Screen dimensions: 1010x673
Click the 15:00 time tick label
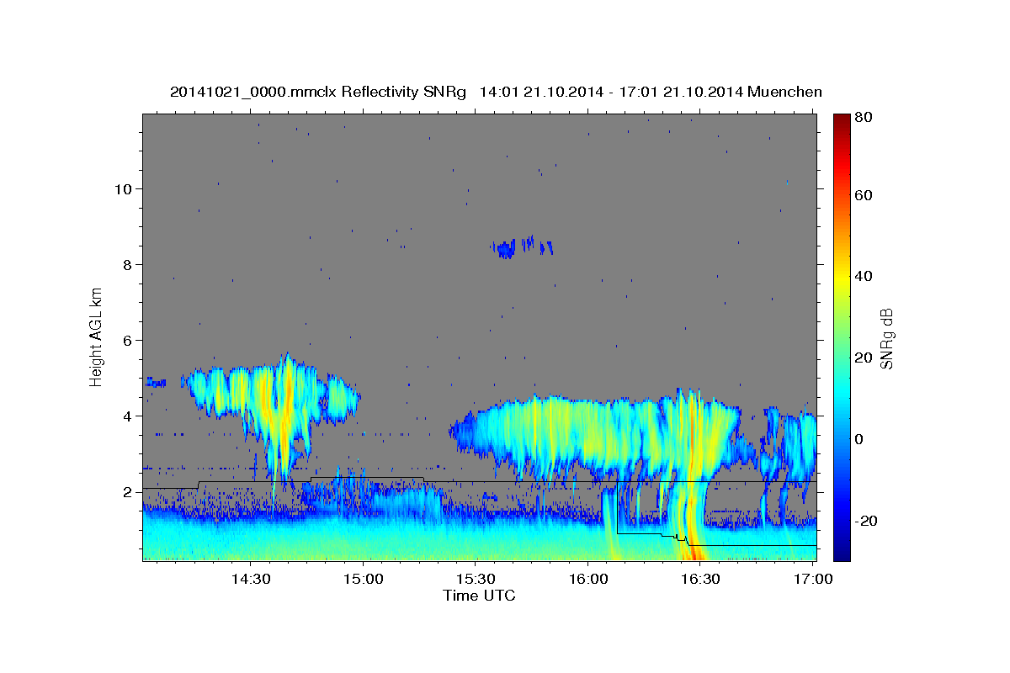[x=363, y=579]
